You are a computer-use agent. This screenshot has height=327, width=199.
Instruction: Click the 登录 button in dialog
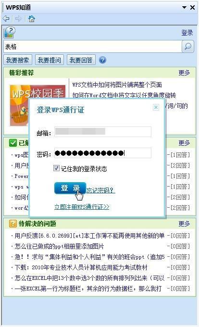[x=70, y=188]
